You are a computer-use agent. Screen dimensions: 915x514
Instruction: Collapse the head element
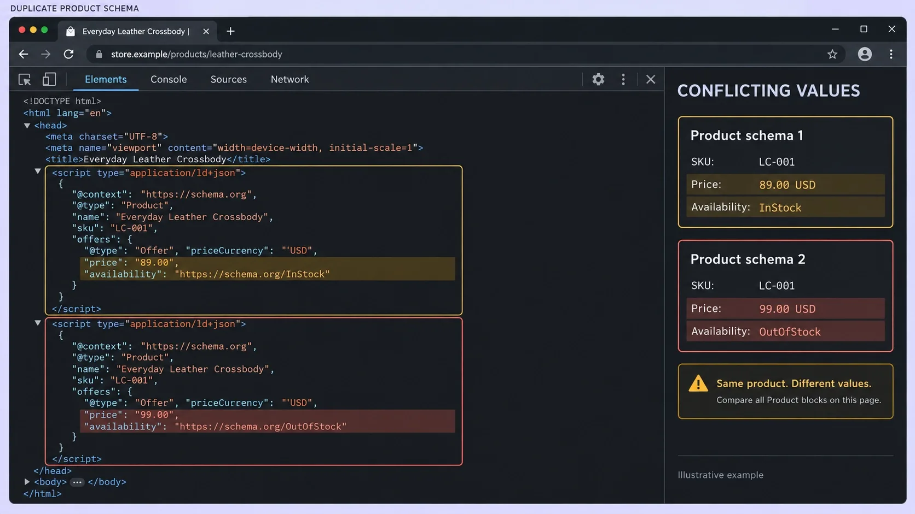27,126
